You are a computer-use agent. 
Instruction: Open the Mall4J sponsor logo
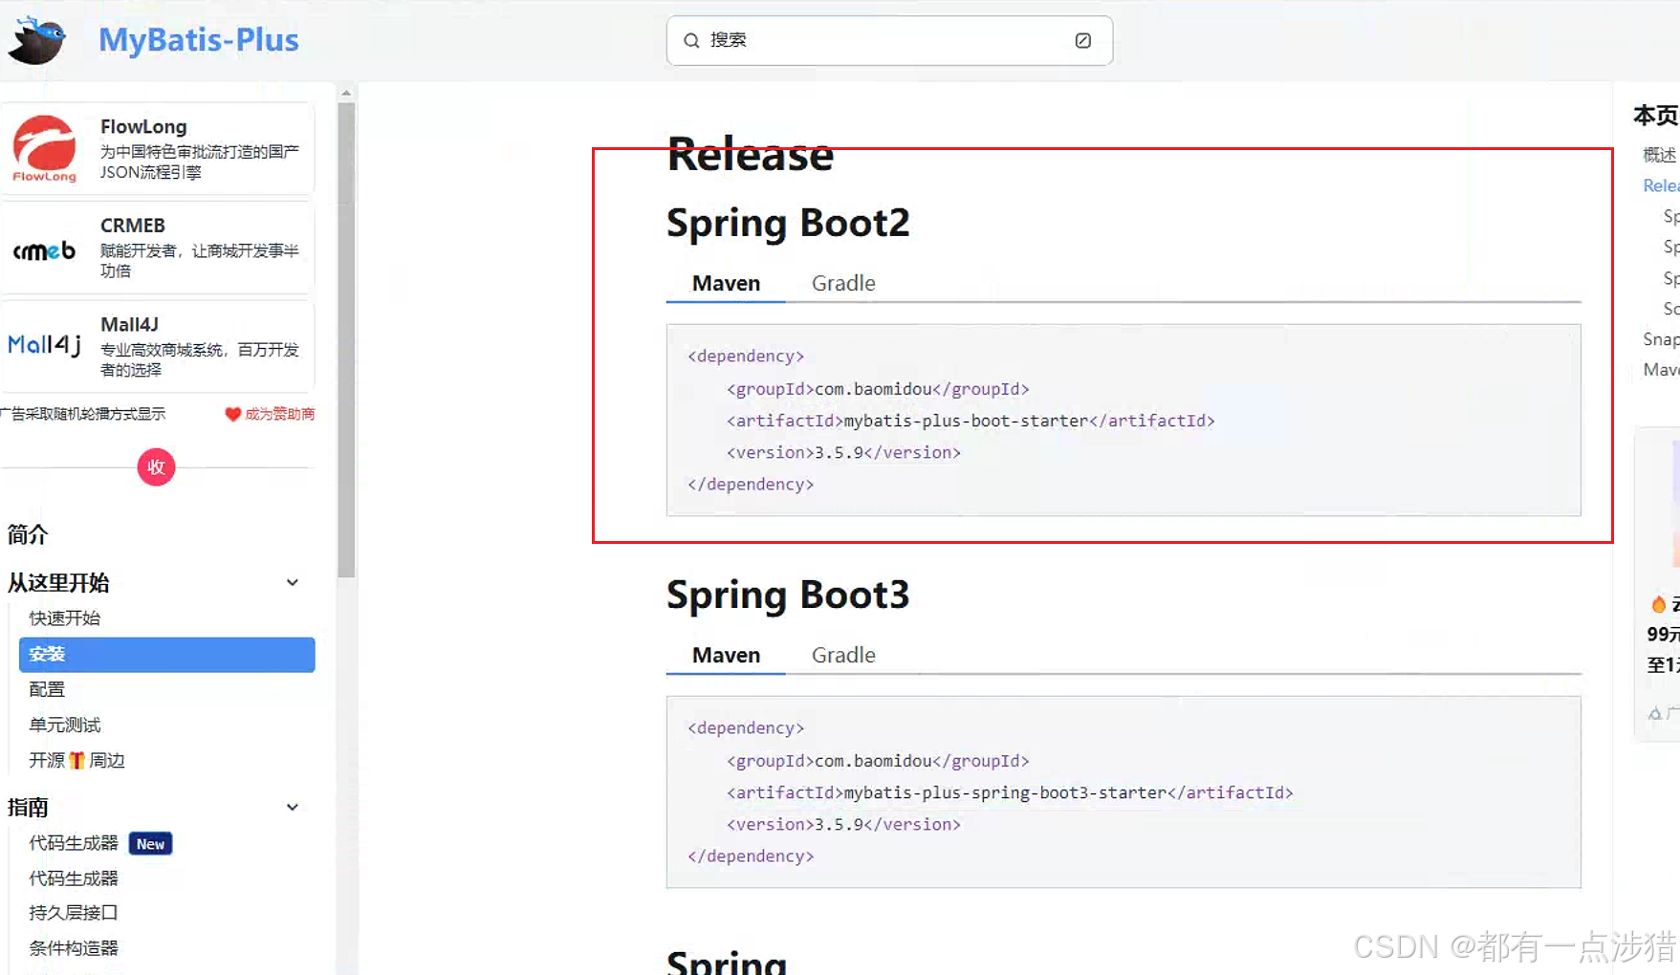click(44, 345)
